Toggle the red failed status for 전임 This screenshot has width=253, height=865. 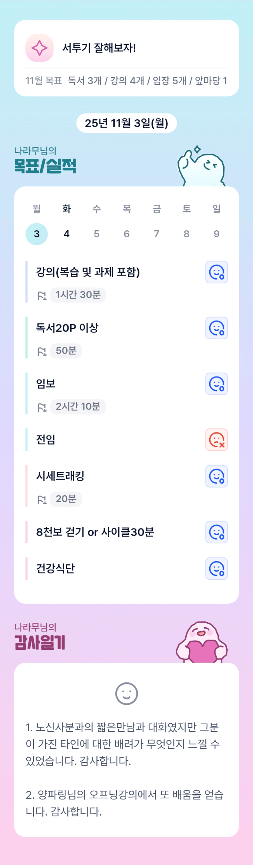click(x=216, y=440)
